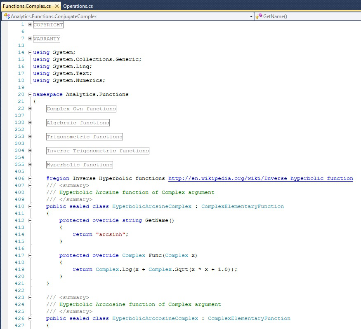Screen dimensions: 361x329
Task: Expand the WARRANTY region plus icon
Action: 30,39
